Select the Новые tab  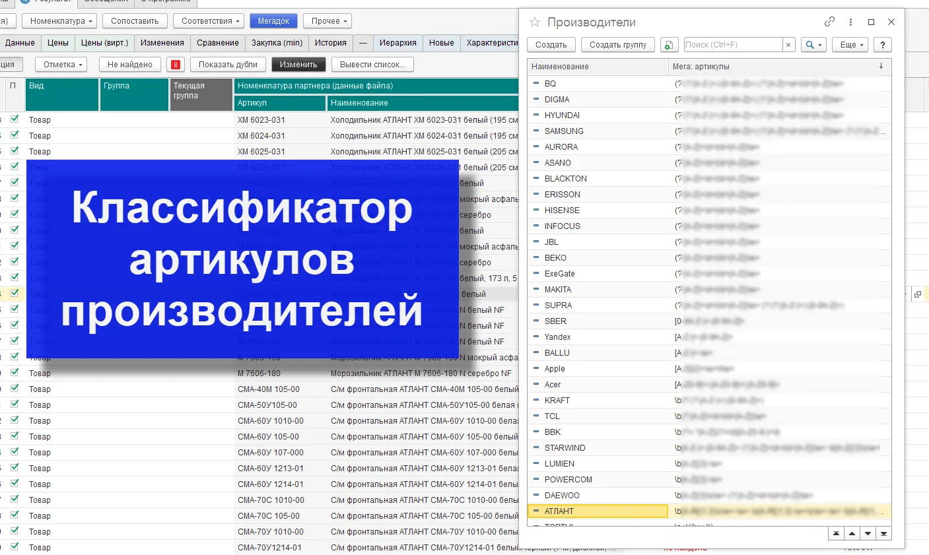(x=442, y=43)
